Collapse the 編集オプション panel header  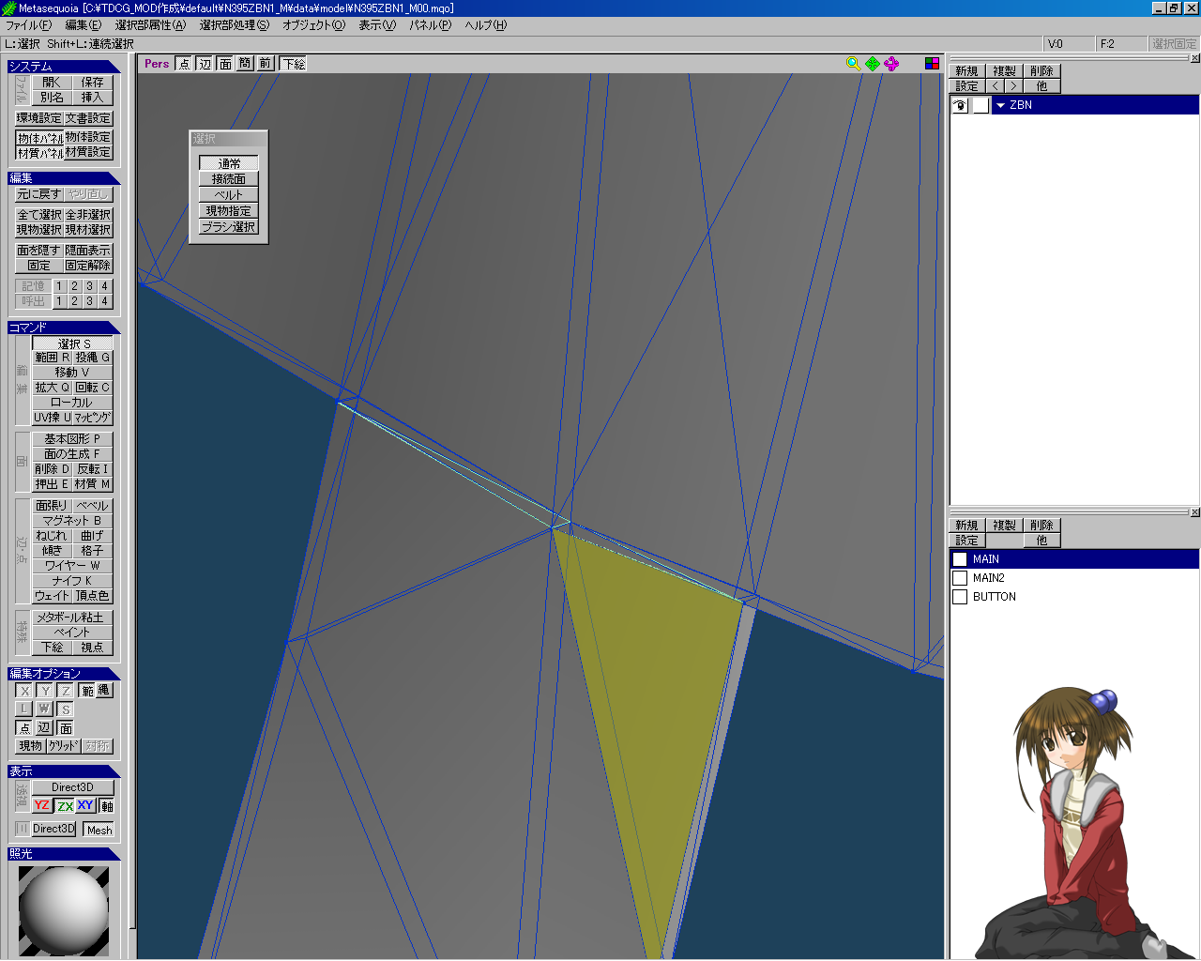coord(64,673)
